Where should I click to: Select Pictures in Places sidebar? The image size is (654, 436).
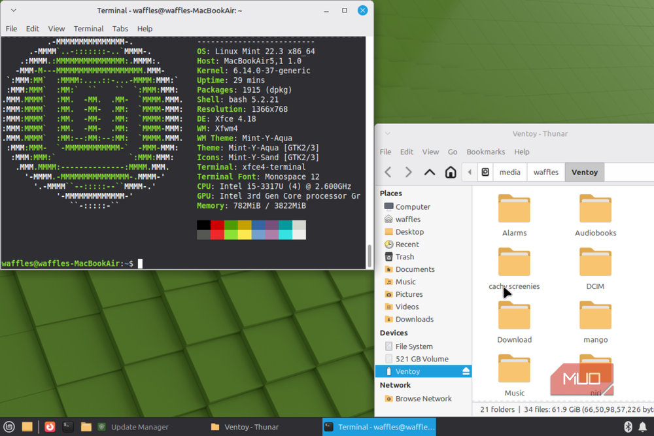coord(423,294)
